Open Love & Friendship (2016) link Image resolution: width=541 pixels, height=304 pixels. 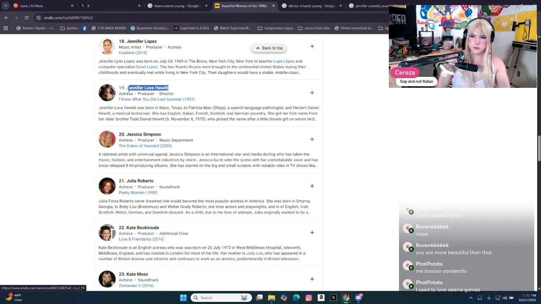pos(141,239)
